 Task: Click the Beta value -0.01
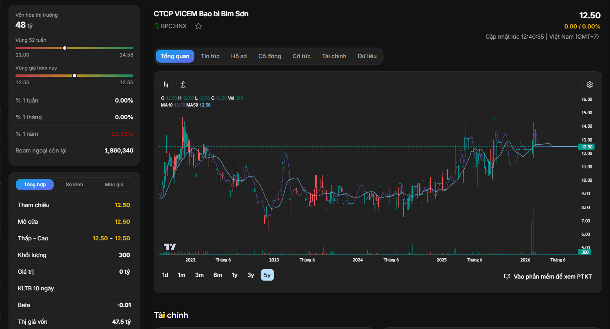123,305
